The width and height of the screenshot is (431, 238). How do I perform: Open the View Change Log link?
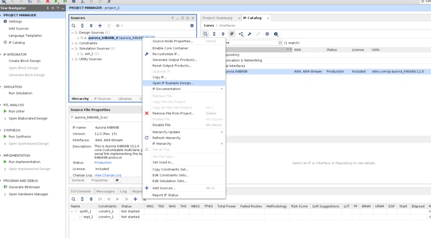(x=107, y=175)
